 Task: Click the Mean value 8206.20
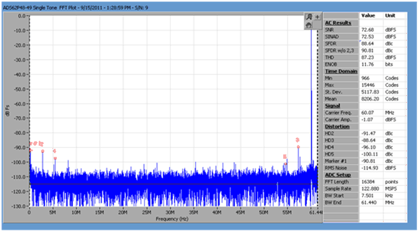pyautogui.click(x=370, y=99)
